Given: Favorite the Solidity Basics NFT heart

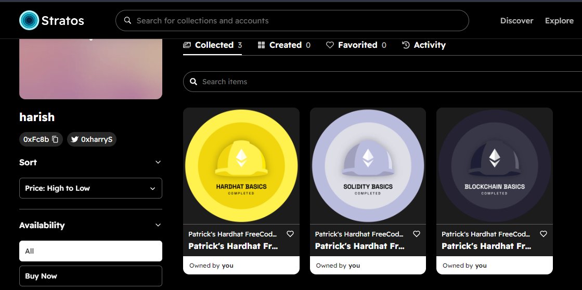Looking at the screenshot, I should click(x=417, y=234).
